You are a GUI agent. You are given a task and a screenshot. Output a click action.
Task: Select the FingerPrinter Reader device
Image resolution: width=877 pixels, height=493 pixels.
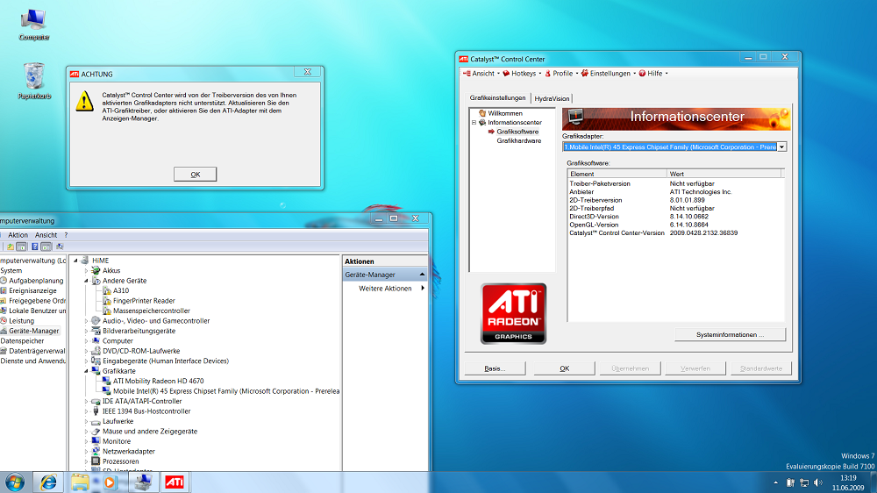pos(144,301)
